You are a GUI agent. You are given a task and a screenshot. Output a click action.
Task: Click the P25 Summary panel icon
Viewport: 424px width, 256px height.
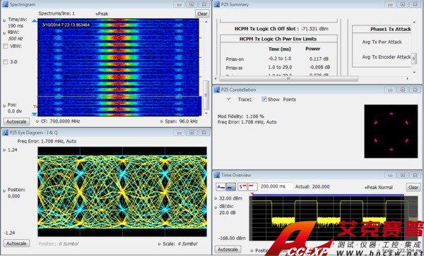point(216,4)
